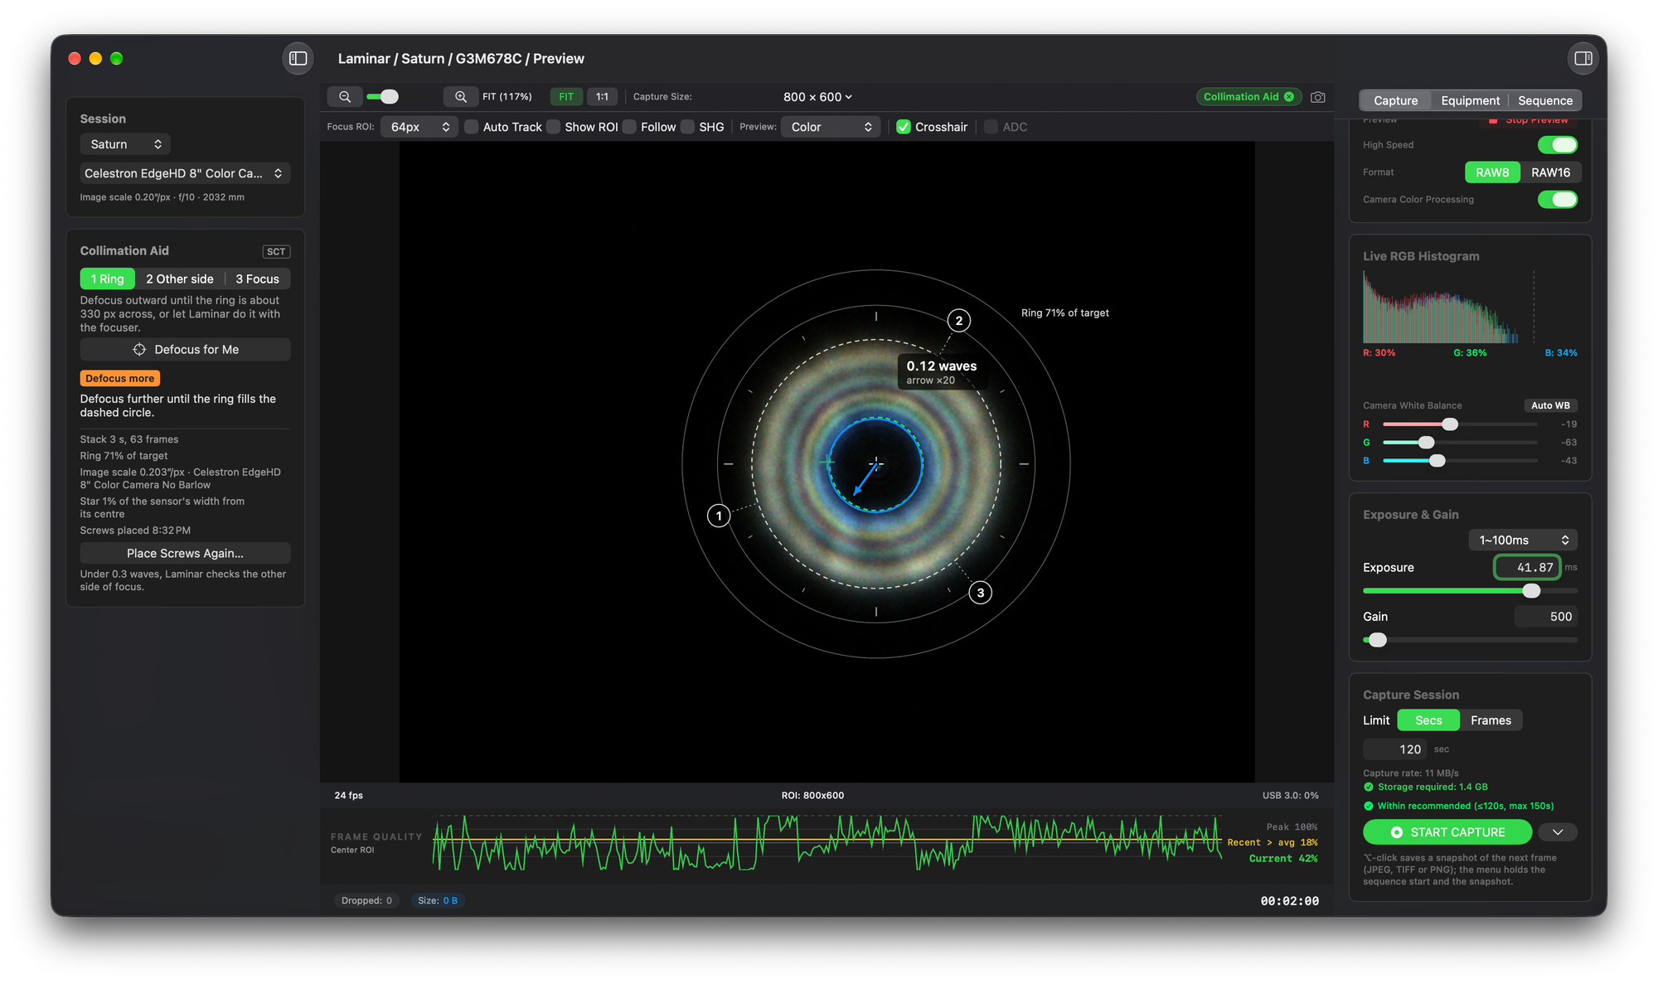
Task: Open the Capture Size 800 × 600 dropdown
Action: (x=817, y=97)
